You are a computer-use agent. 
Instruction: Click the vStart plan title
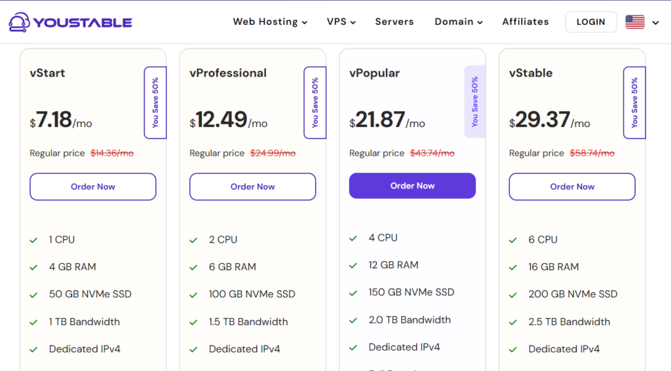(x=47, y=73)
